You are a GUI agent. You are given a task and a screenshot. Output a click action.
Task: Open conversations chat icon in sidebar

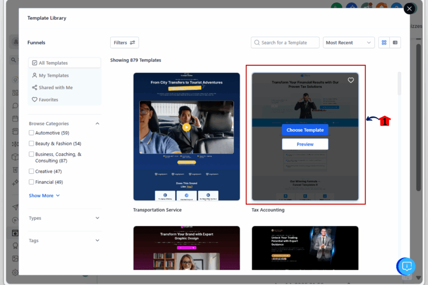[x=15, y=106]
